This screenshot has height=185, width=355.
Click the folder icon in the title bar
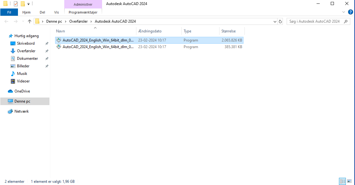pos(6,4)
